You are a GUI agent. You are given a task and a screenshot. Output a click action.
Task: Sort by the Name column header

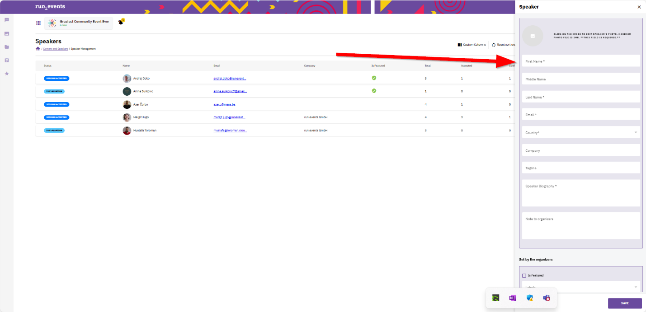pos(126,66)
